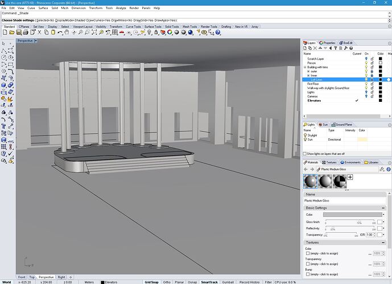This screenshot has width=392, height=284.
Task: Enable the Bump texture checkbox
Action: (308, 274)
